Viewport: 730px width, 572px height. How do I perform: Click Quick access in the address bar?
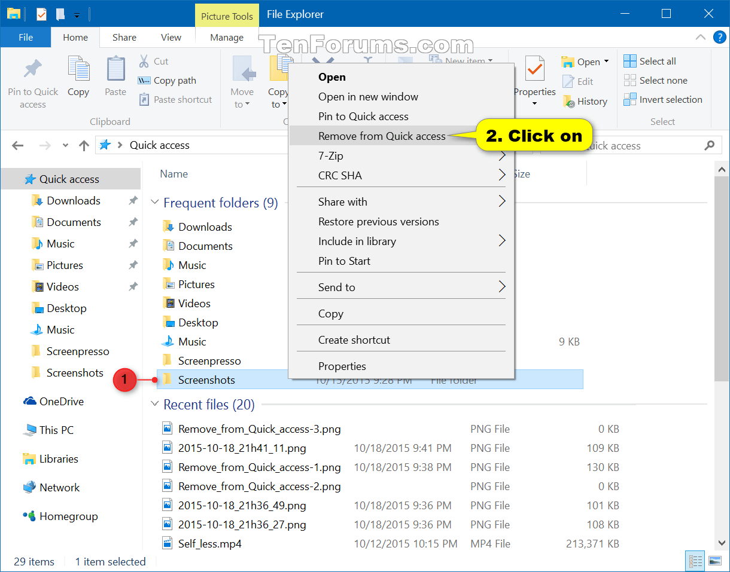click(159, 145)
